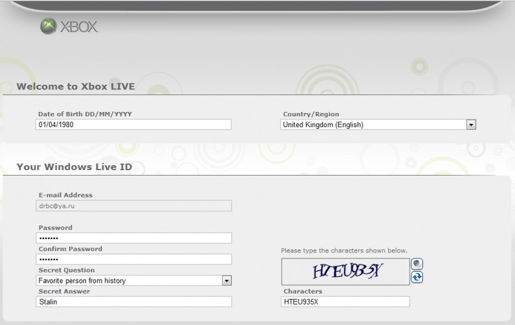515x325 pixels.
Task: Click the Welcome to Xbox LIVE heading
Action: click(76, 87)
